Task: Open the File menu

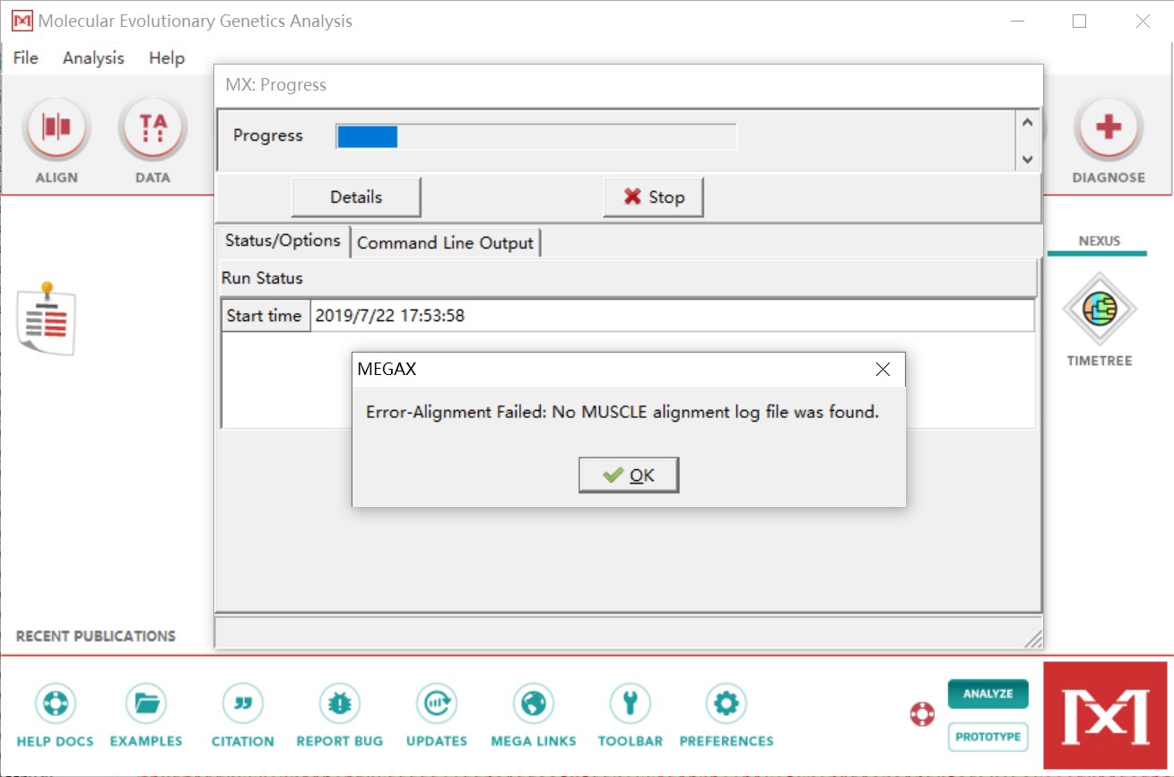Action: click(26, 57)
